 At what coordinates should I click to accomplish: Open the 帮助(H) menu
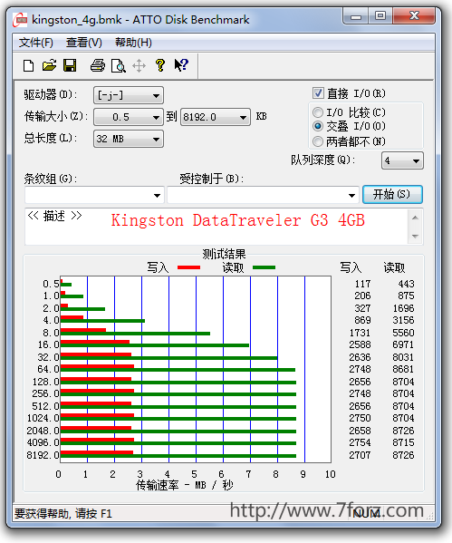133,43
